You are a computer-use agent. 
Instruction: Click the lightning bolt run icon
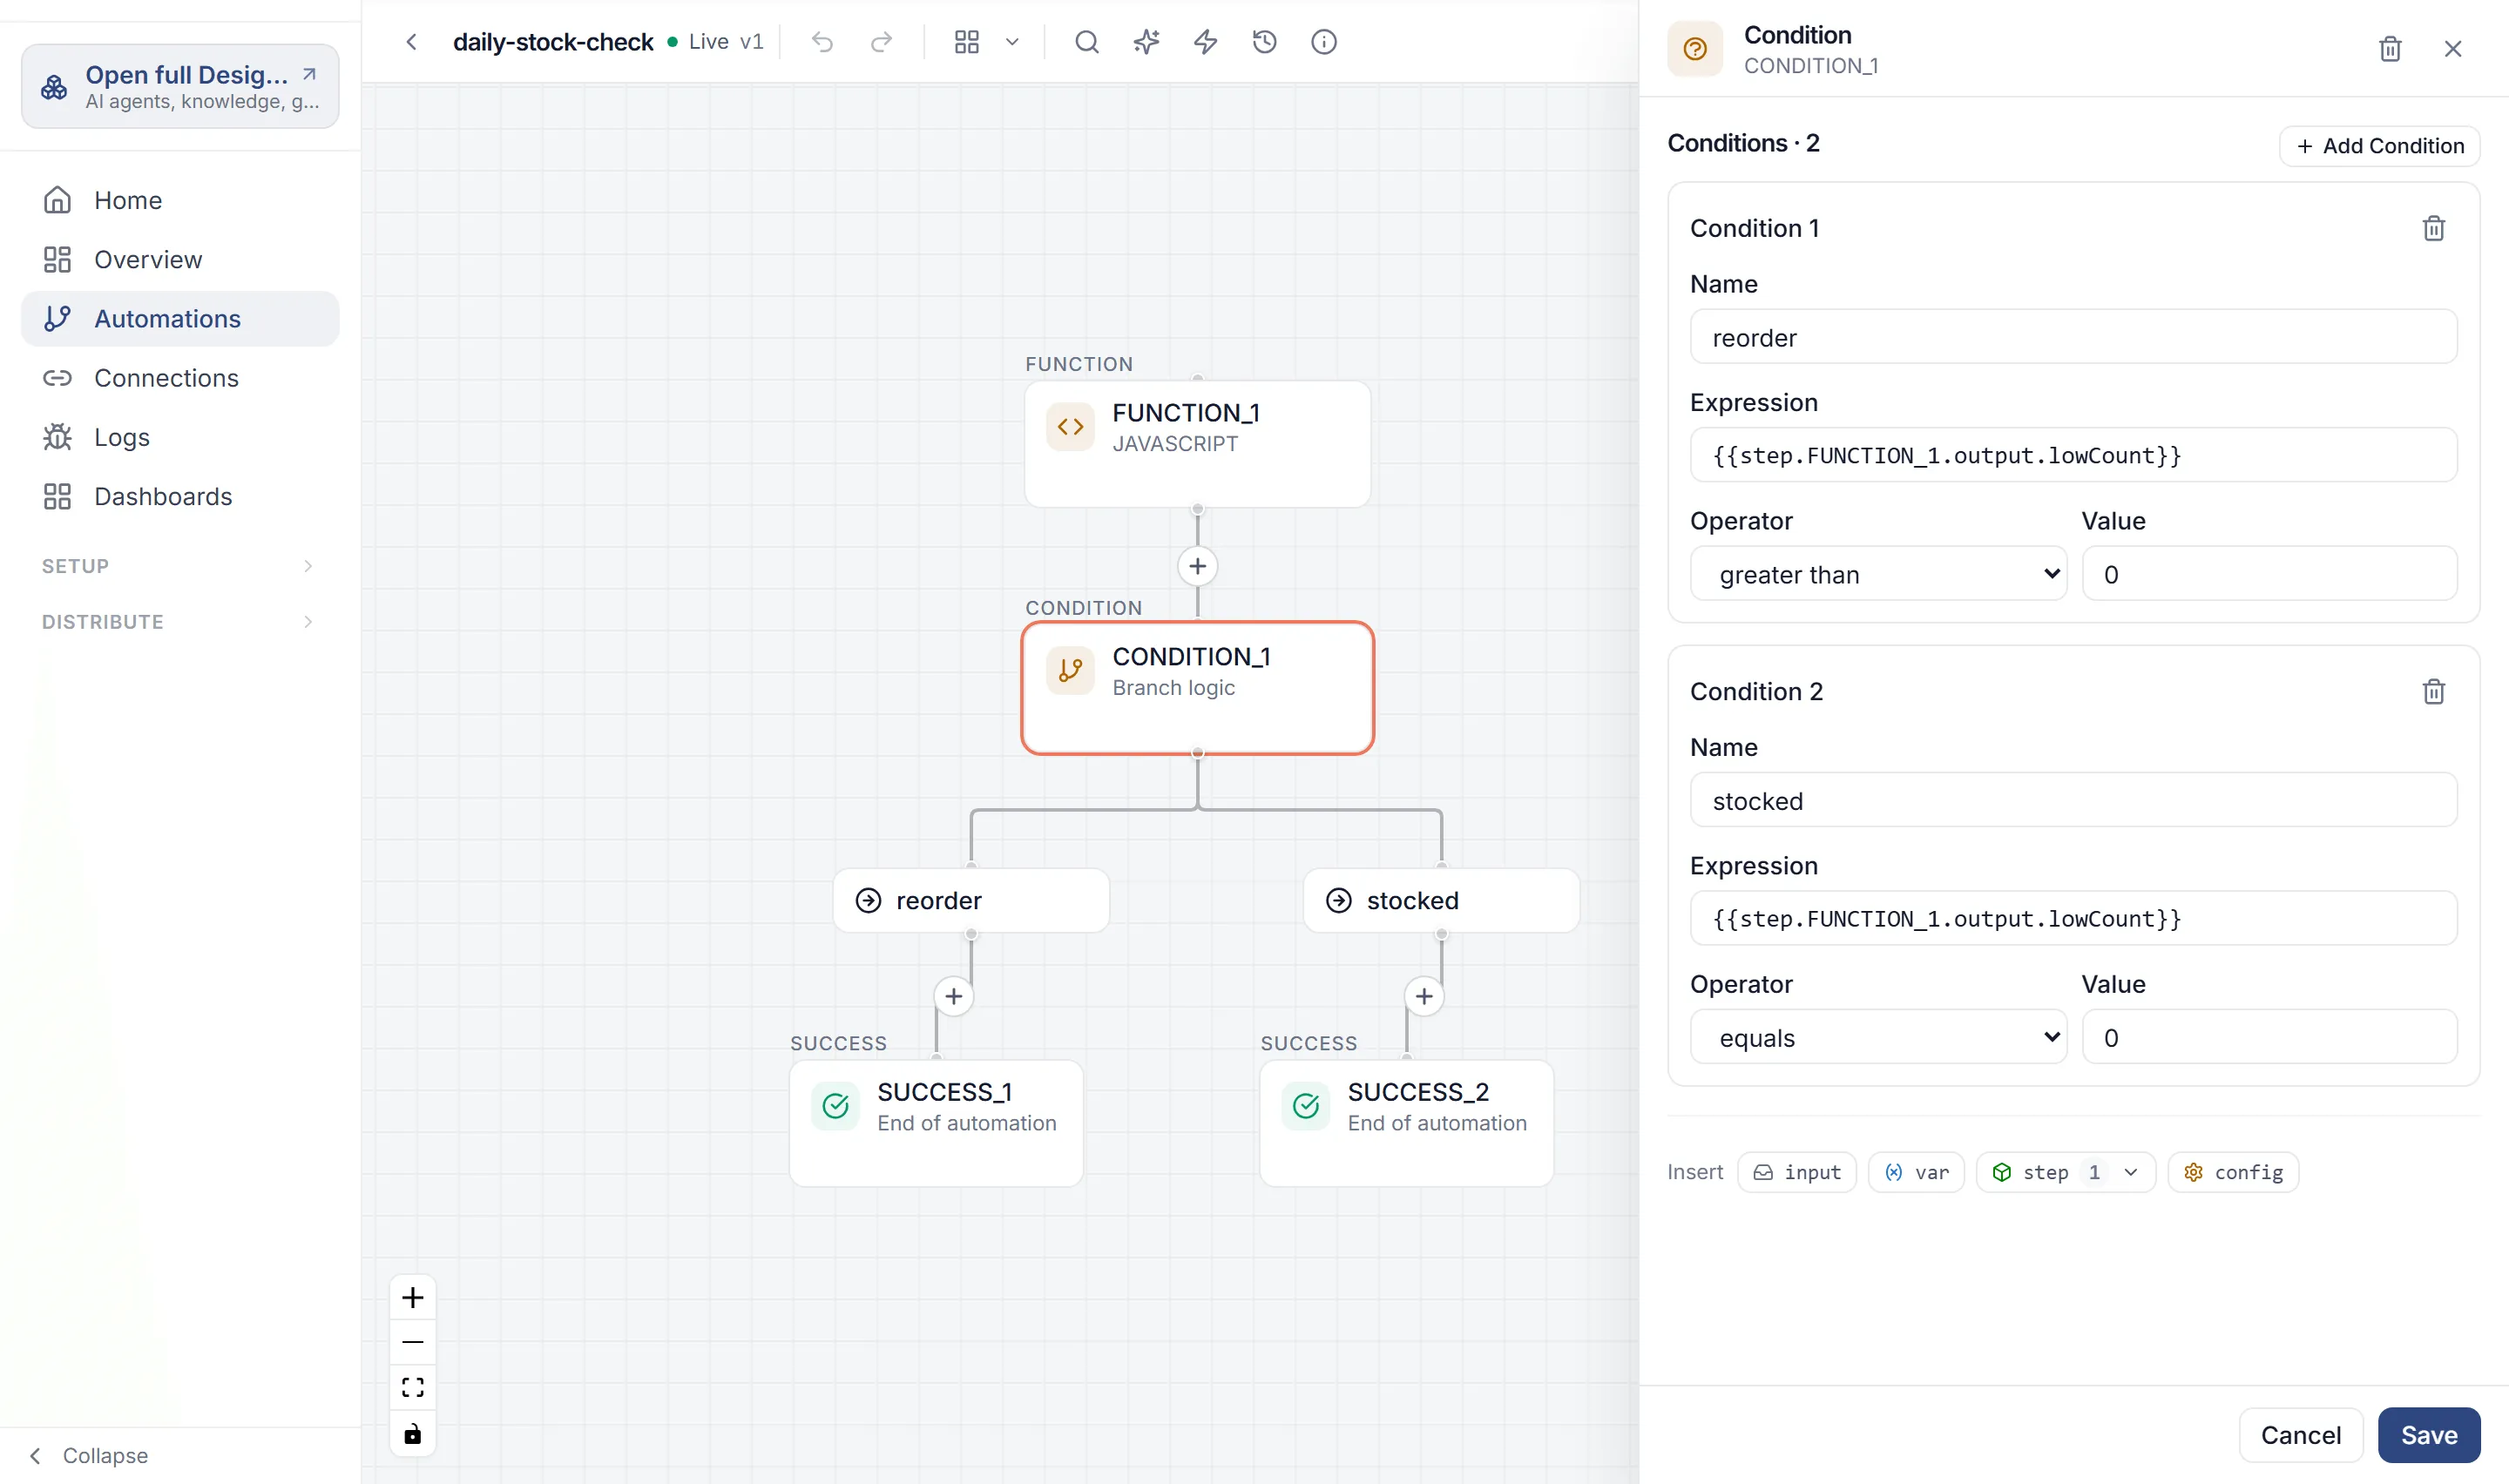1205,42
